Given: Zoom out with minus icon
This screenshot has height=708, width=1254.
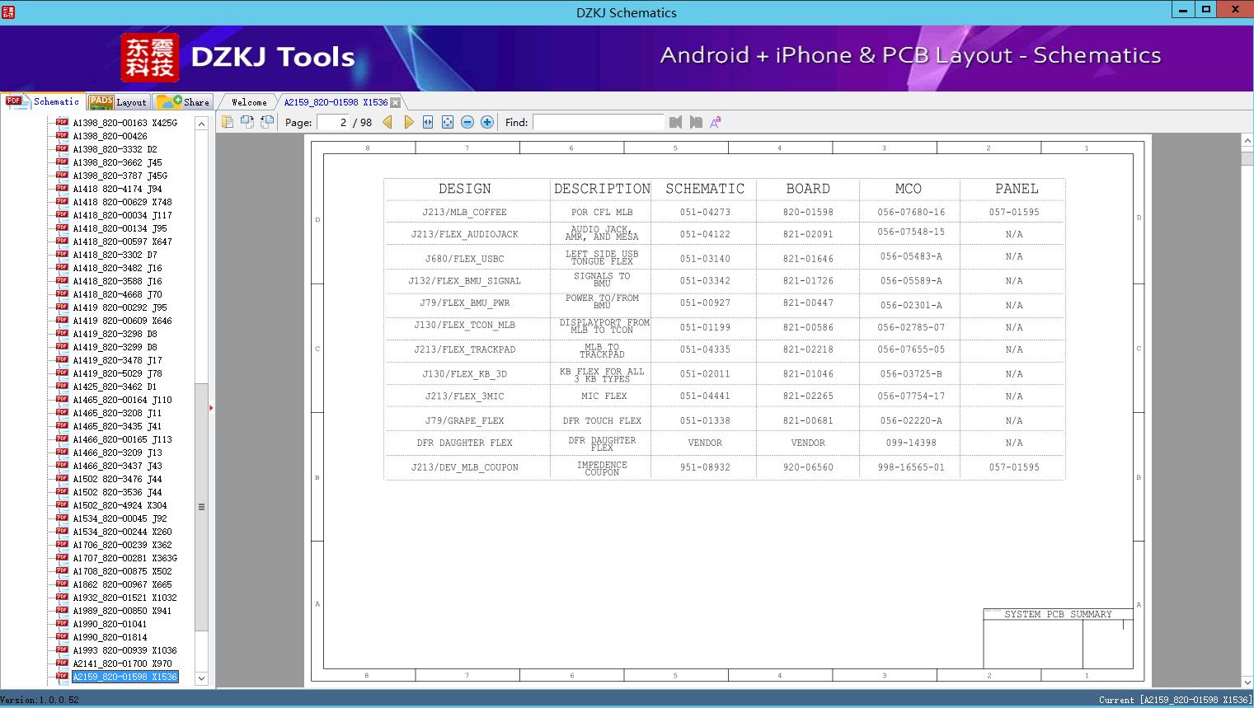Looking at the screenshot, I should pyautogui.click(x=467, y=122).
